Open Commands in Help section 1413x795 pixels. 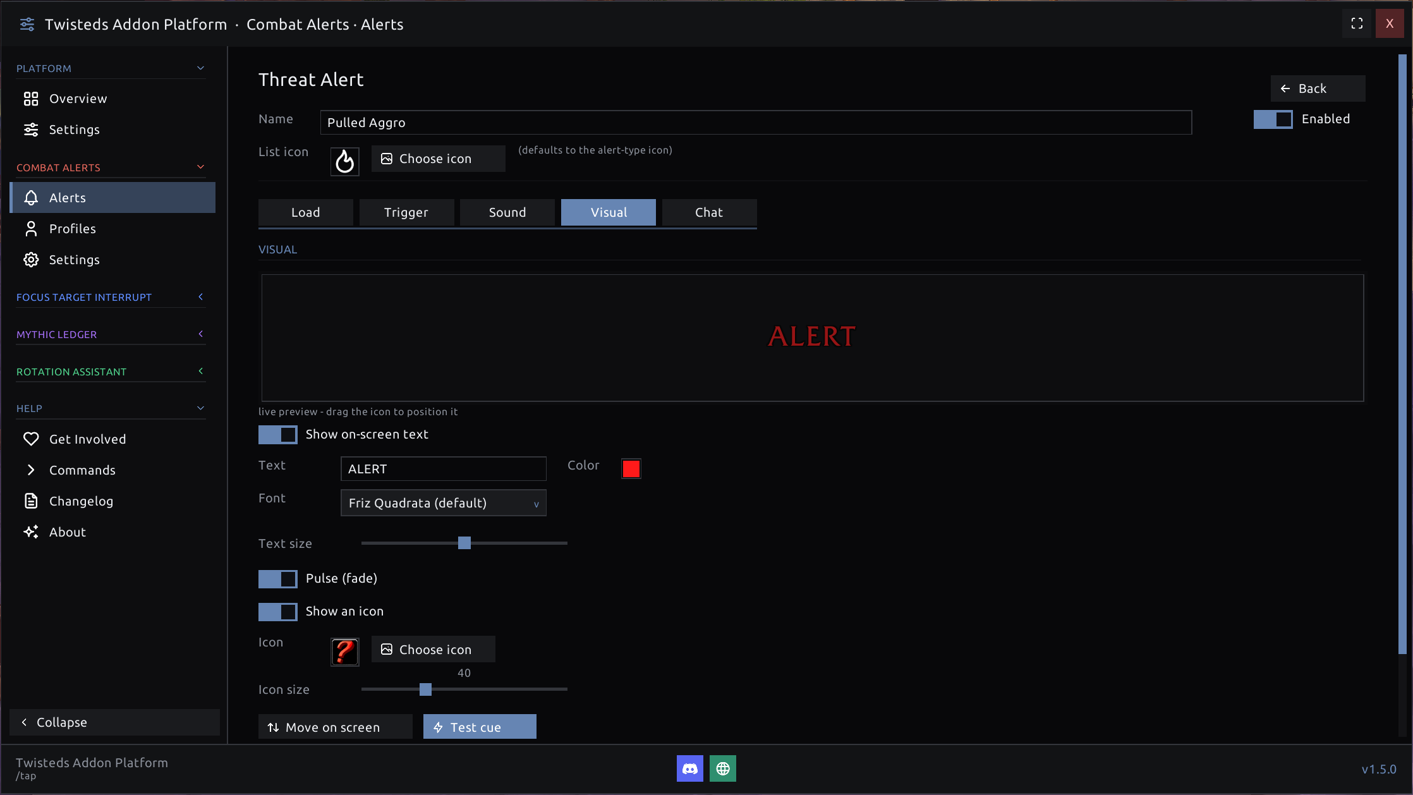click(112, 470)
